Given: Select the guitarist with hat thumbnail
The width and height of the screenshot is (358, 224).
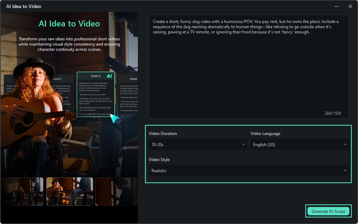Looking at the screenshot, I should pos(70,192).
